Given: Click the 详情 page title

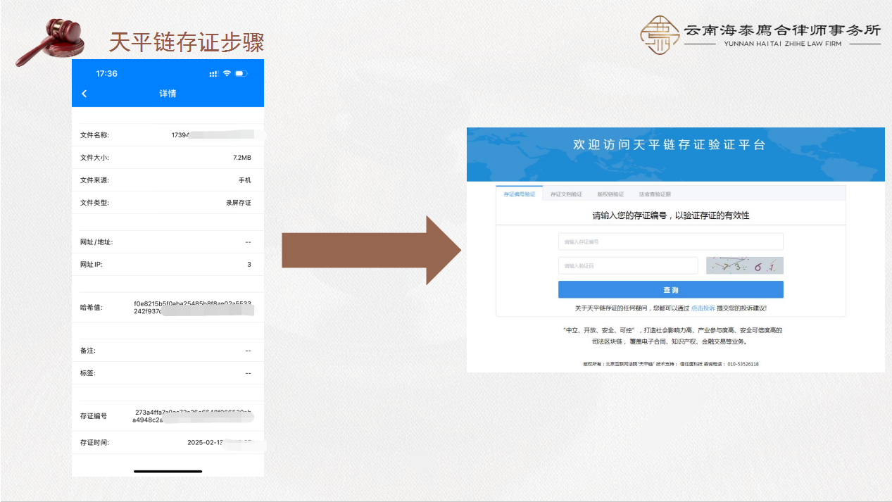Looking at the screenshot, I should 168,94.
